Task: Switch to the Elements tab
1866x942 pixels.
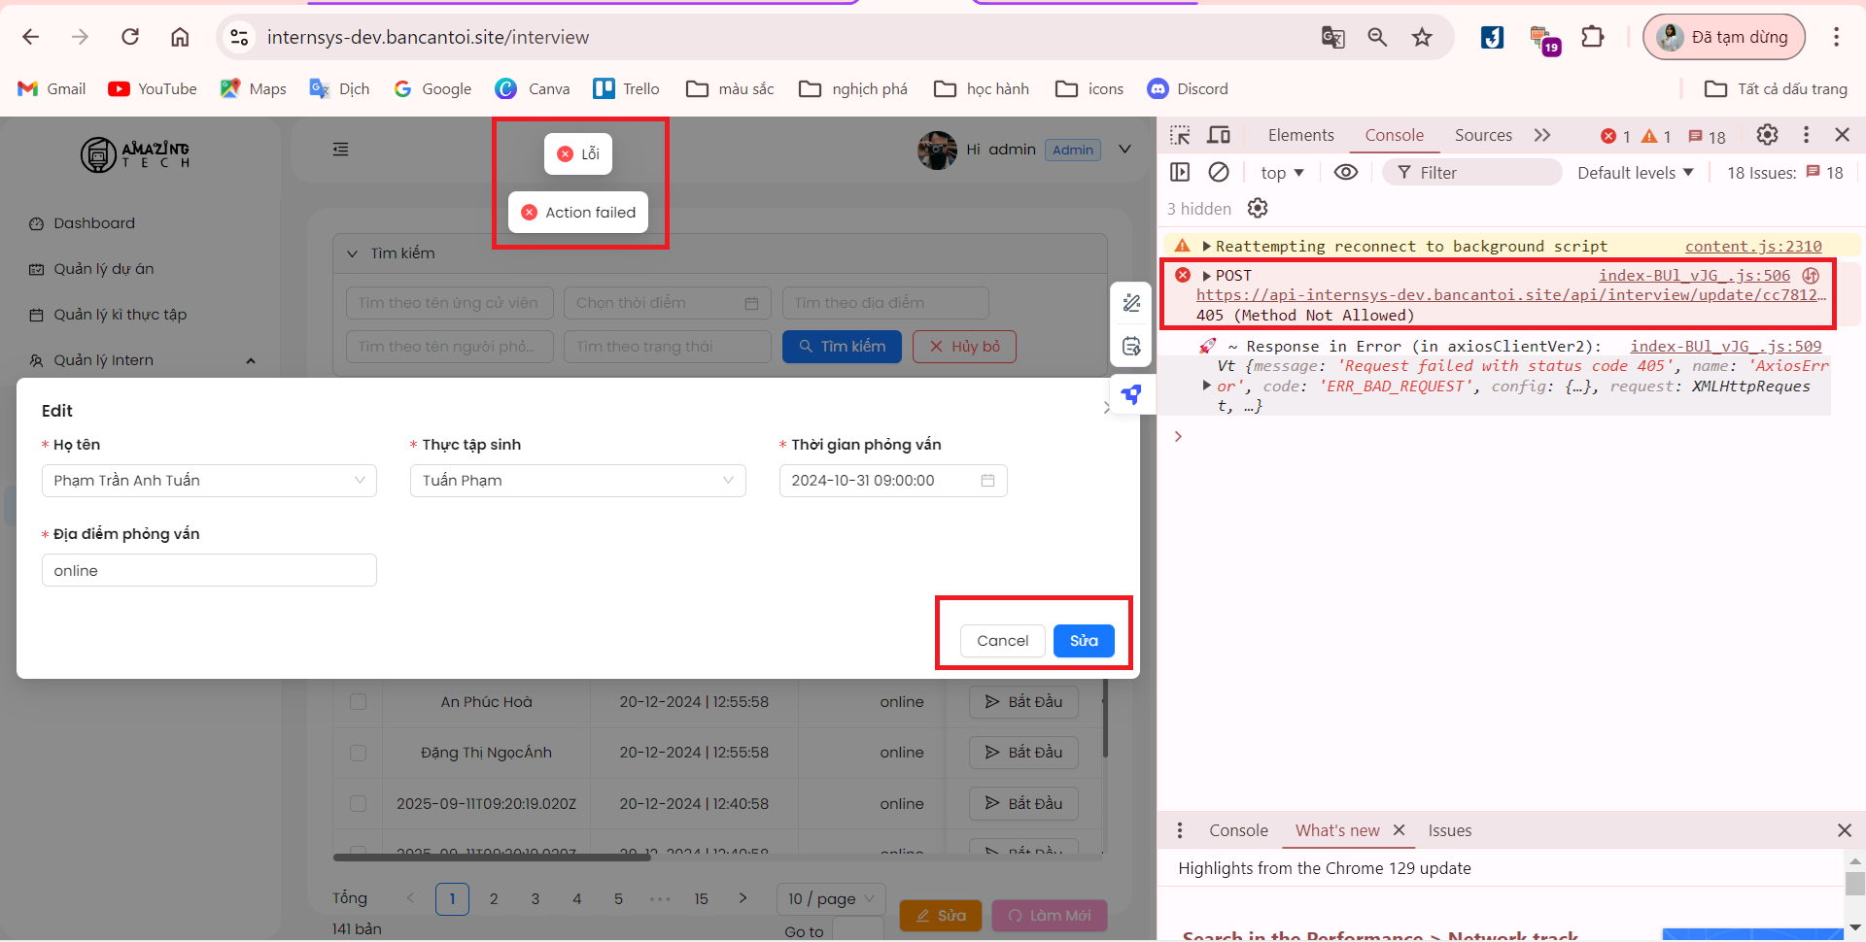Action: point(1300,135)
